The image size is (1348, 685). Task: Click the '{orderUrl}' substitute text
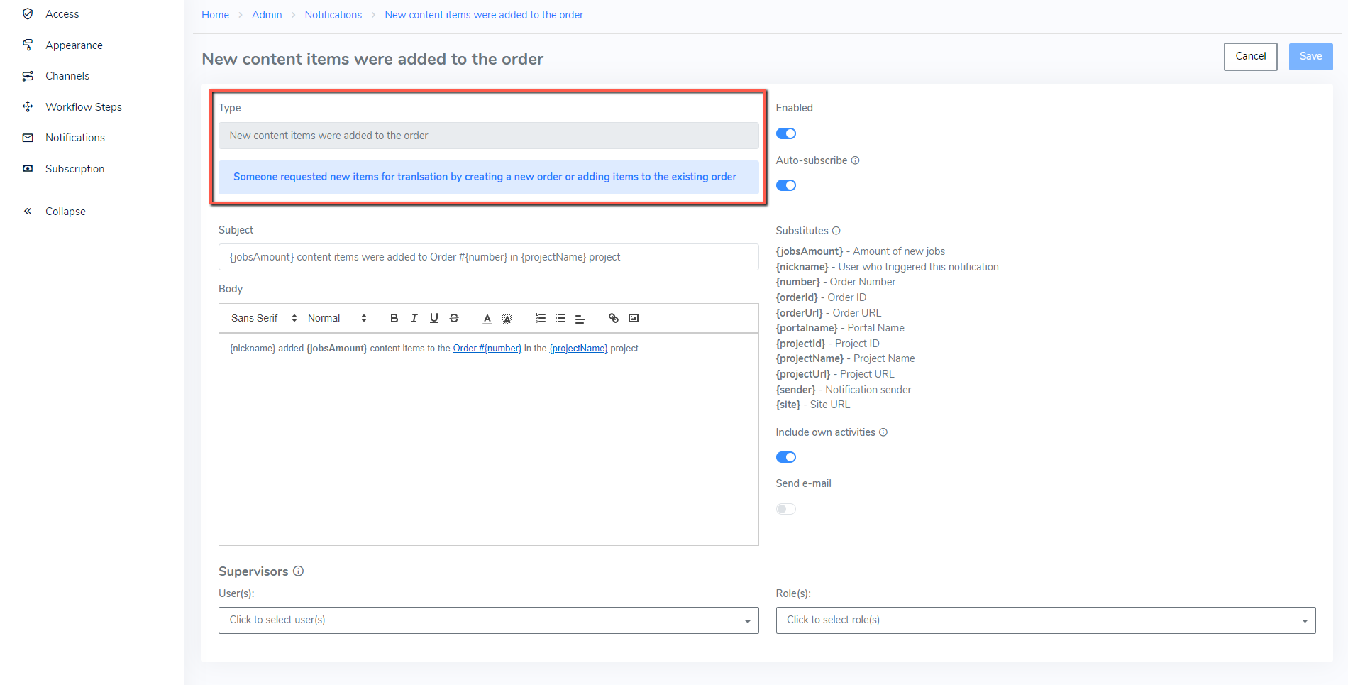800,313
